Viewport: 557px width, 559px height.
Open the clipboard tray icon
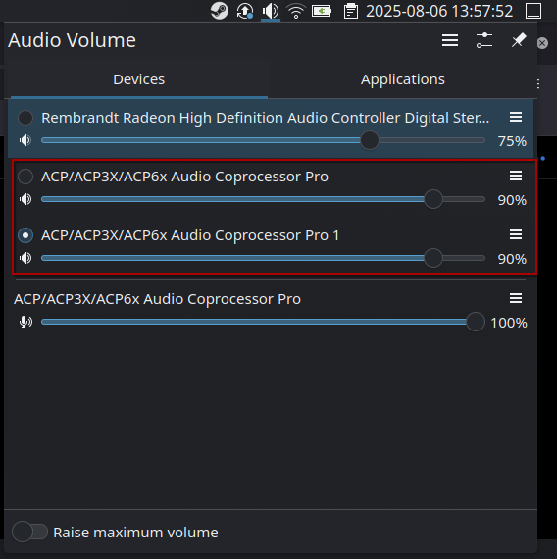pos(351,11)
